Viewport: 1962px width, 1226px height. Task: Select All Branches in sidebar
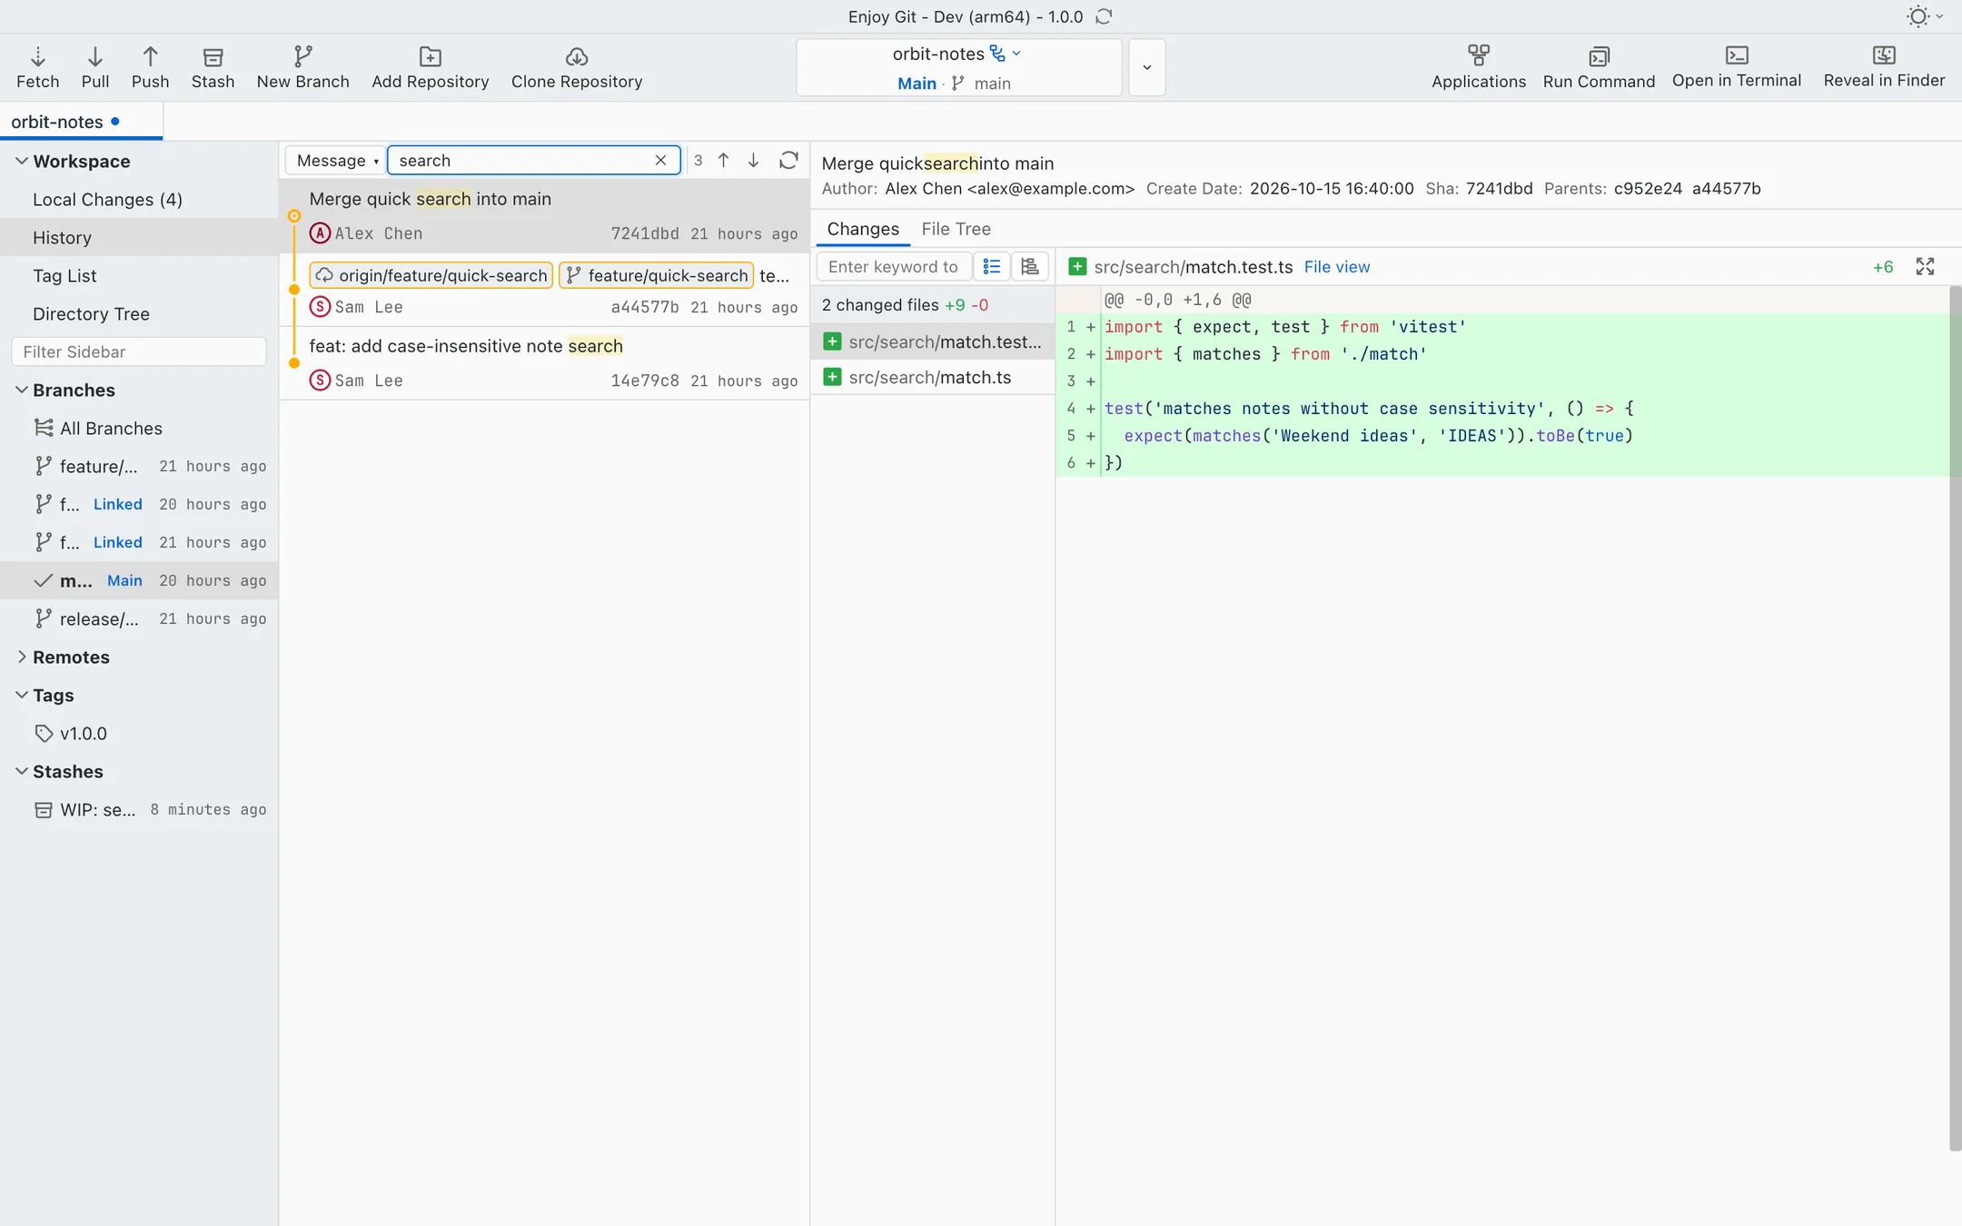[x=139, y=428]
